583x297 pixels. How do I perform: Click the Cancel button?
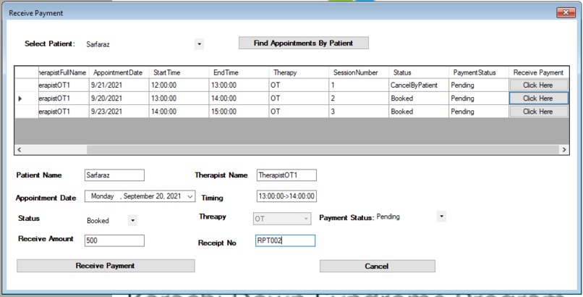tap(377, 266)
